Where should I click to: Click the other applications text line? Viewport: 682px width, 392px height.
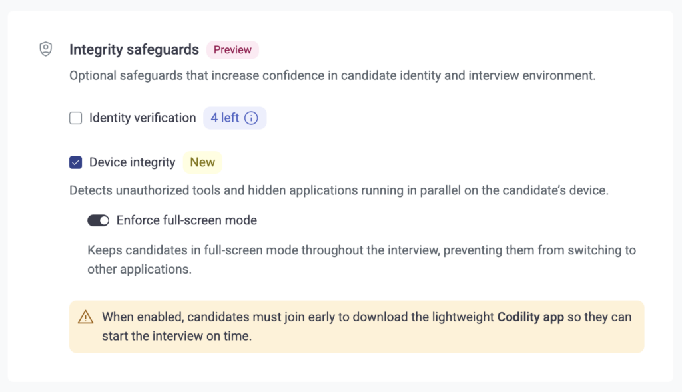(140, 270)
